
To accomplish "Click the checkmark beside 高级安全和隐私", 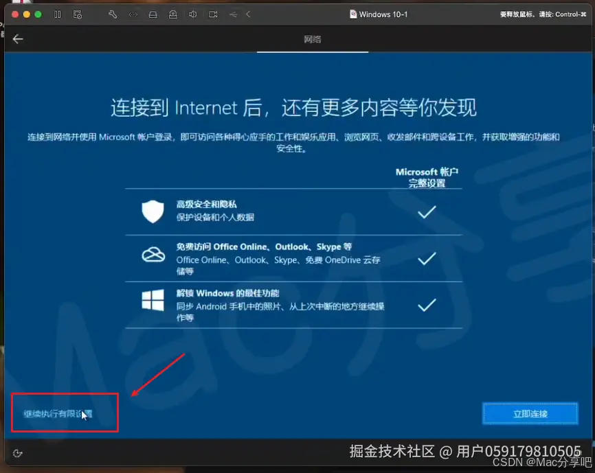I will click(427, 212).
